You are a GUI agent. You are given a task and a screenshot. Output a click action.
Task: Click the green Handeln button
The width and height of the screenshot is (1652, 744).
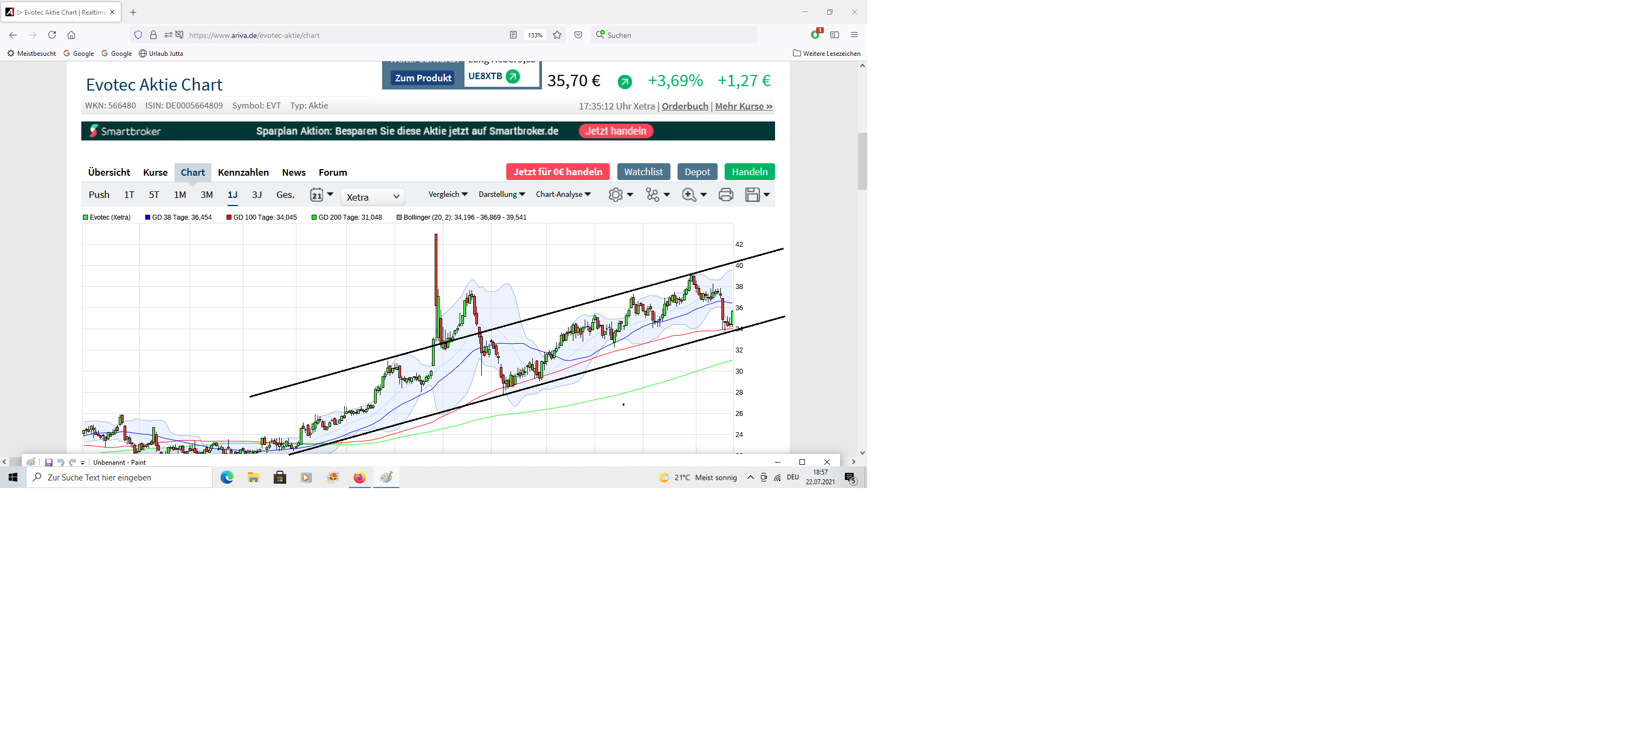pyautogui.click(x=749, y=172)
